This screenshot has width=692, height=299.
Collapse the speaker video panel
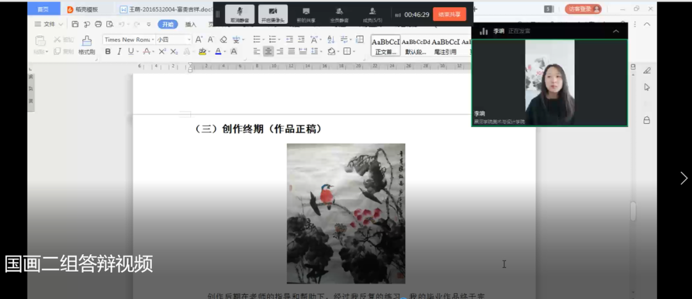coord(616,31)
